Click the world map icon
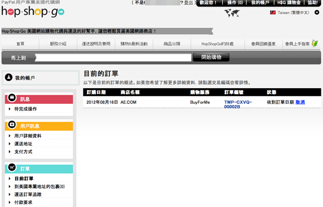323x207 pixels. (x=232, y=13)
